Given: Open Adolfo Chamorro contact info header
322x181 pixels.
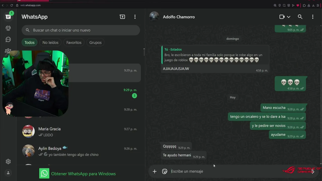Looking at the screenshot, I should click(x=179, y=17).
